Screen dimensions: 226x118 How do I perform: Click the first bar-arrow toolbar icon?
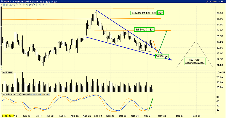click(30, 5)
